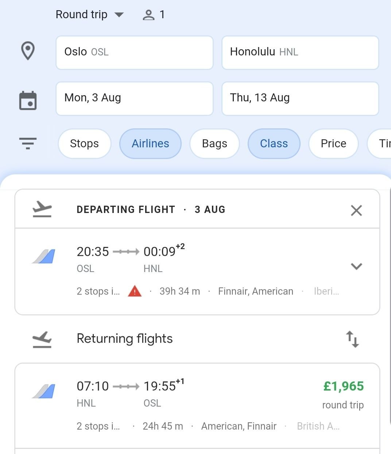Edit the Oslo OSL origin field
The image size is (391, 454).
tap(134, 53)
